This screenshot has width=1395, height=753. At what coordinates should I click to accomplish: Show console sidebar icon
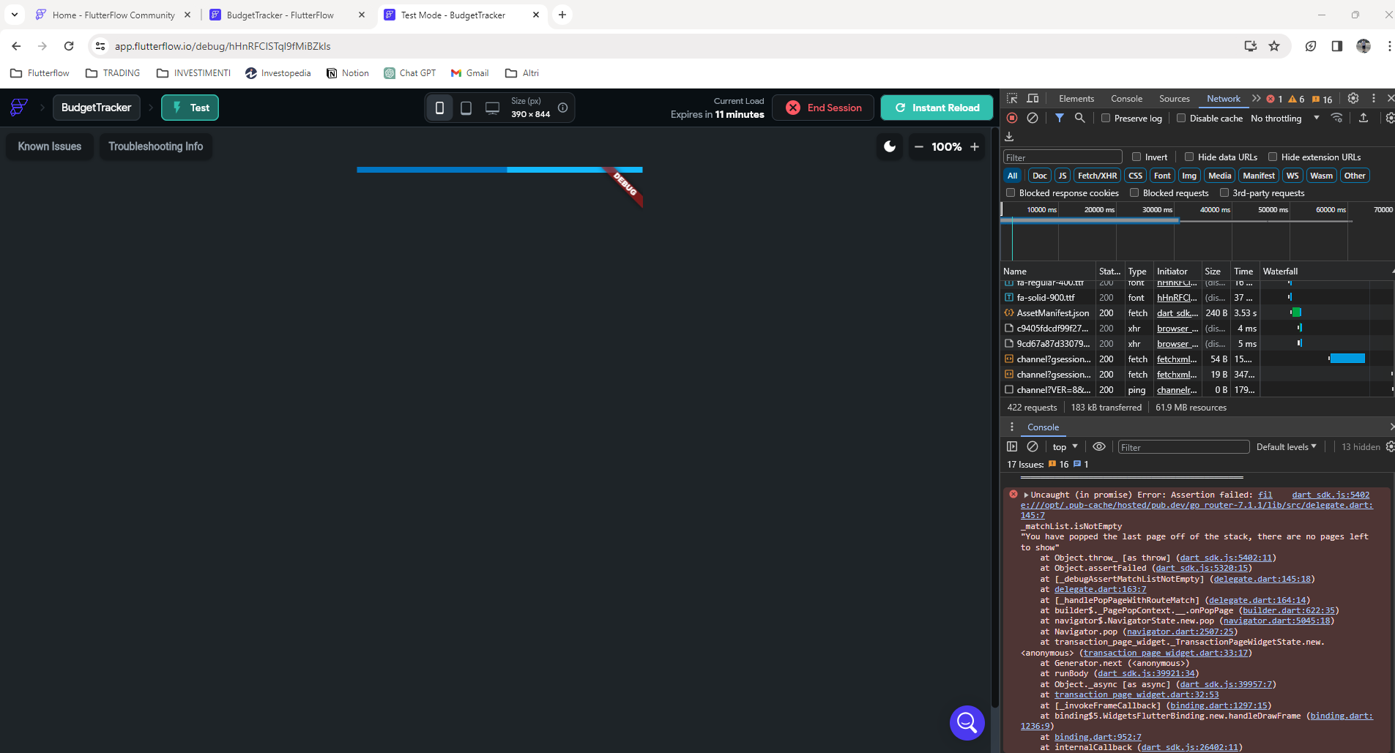point(1012,446)
